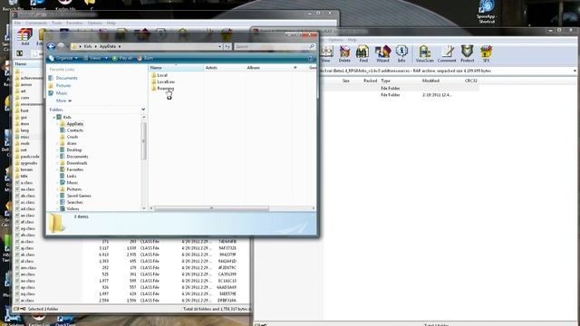Click the Kids breadcrumb in address bar
580x326 pixels.
pyautogui.click(x=88, y=46)
